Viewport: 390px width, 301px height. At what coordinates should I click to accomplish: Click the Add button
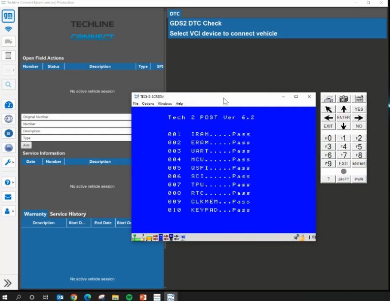[x=26, y=145]
